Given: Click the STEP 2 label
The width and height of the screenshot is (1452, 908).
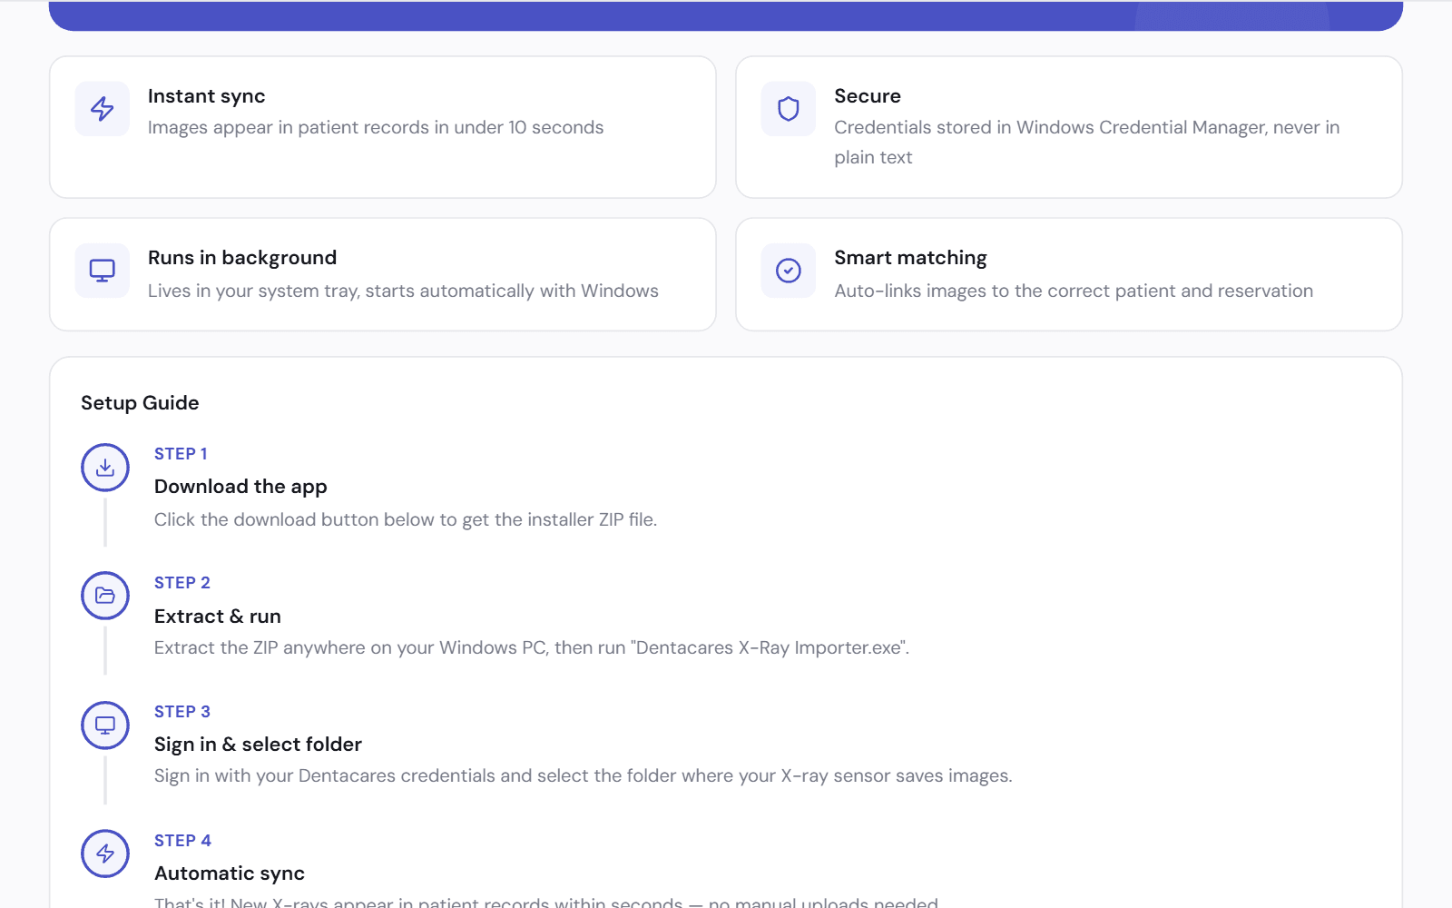Looking at the screenshot, I should [x=182, y=583].
